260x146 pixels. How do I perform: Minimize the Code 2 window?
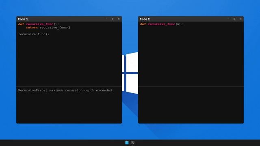pyautogui.click(x=228, y=19)
